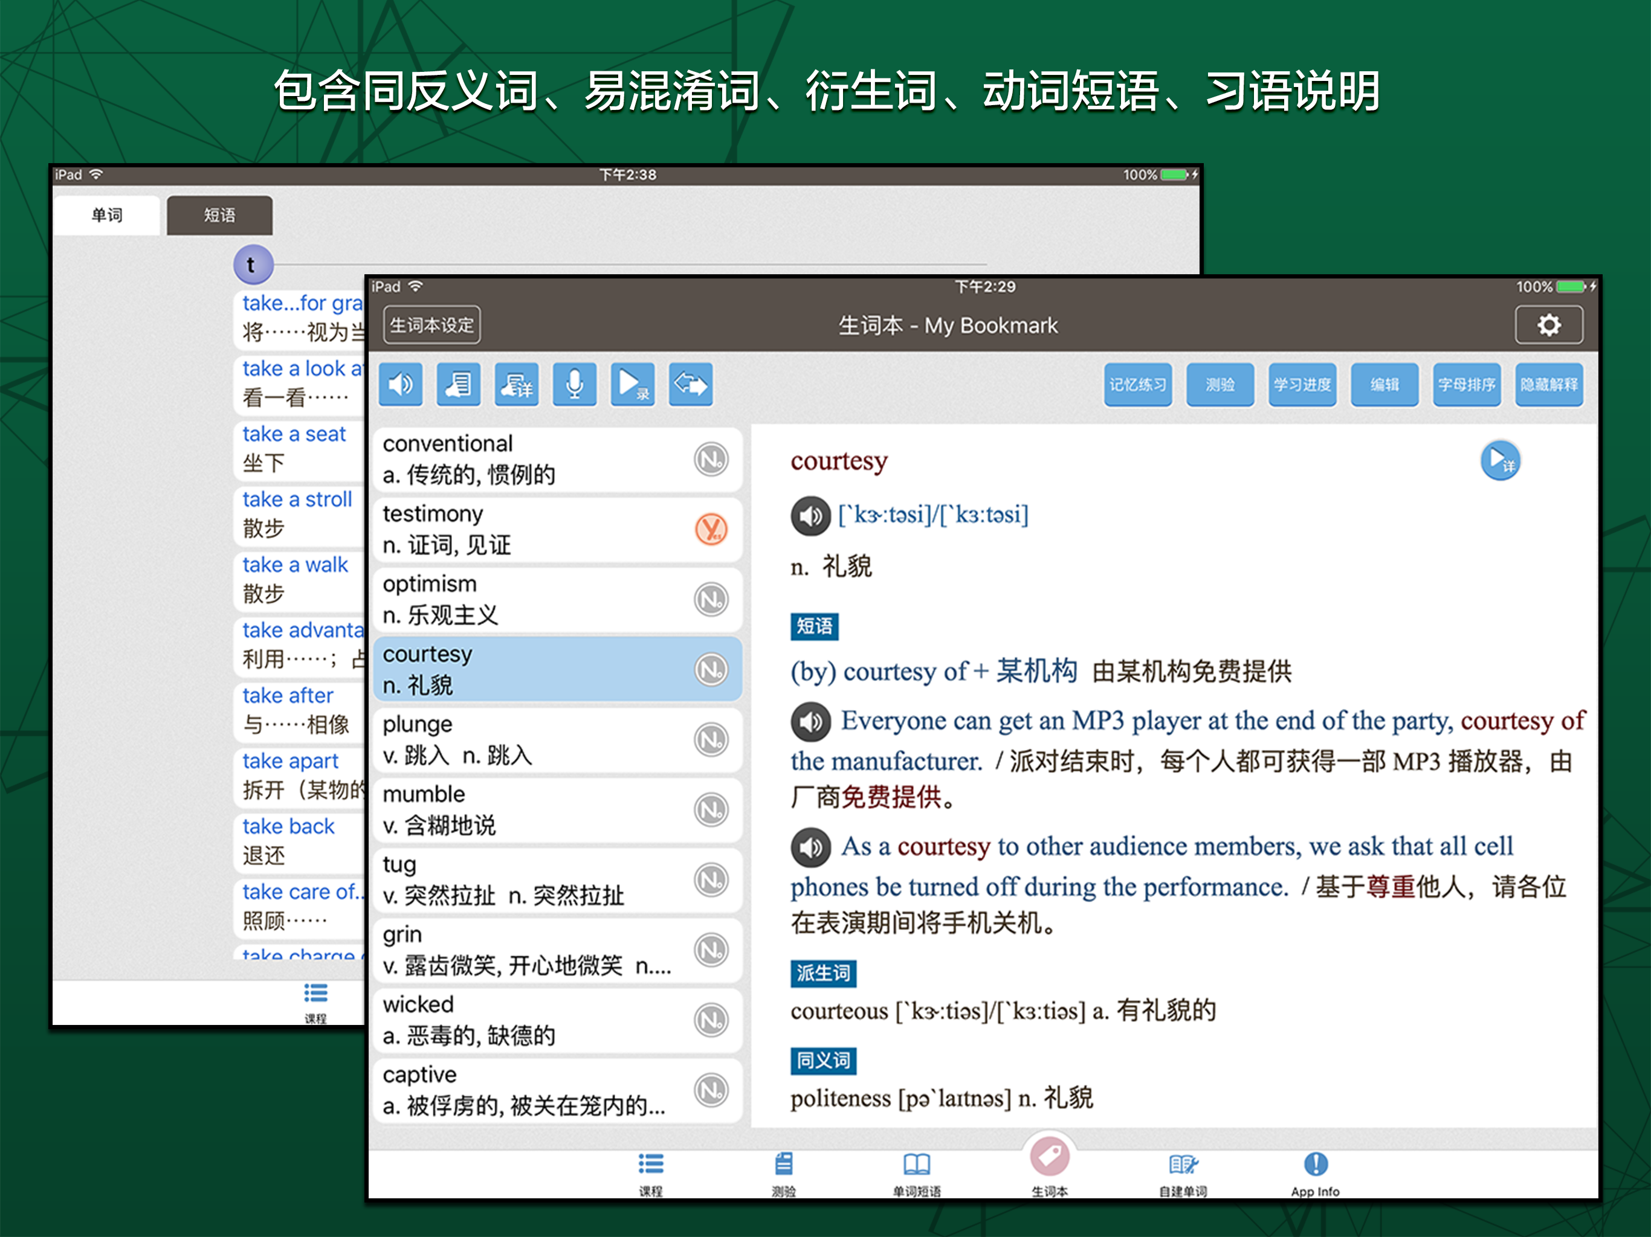The width and height of the screenshot is (1651, 1237).
Task: Click the swap arrows toolbar icon
Action: pyautogui.click(x=690, y=385)
